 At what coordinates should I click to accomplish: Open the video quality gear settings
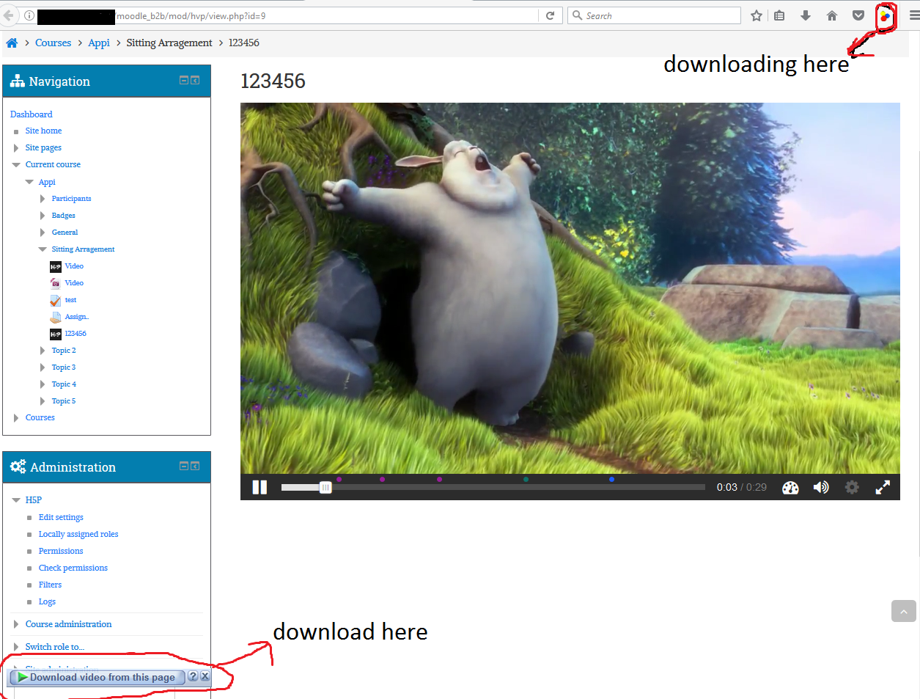852,487
